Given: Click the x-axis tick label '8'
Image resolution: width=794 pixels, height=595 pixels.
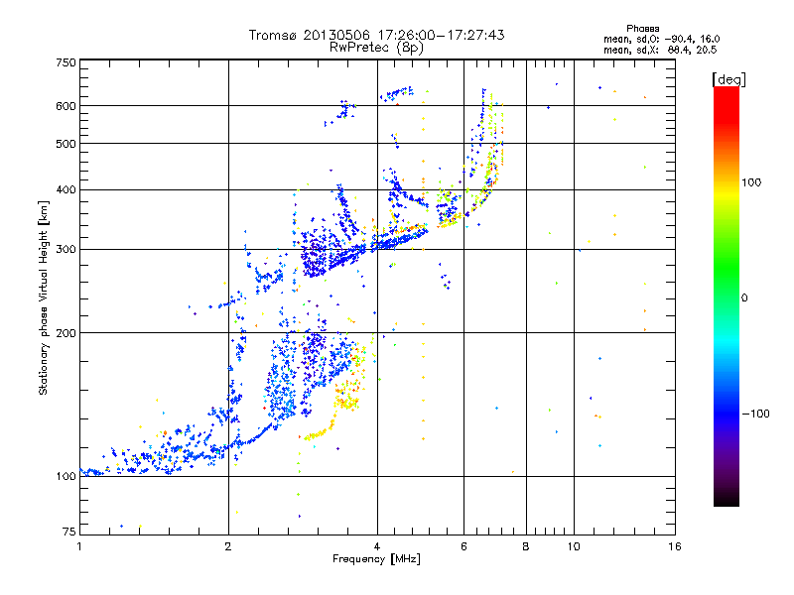Looking at the screenshot, I should pyautogui.click(x=526, y=546).
